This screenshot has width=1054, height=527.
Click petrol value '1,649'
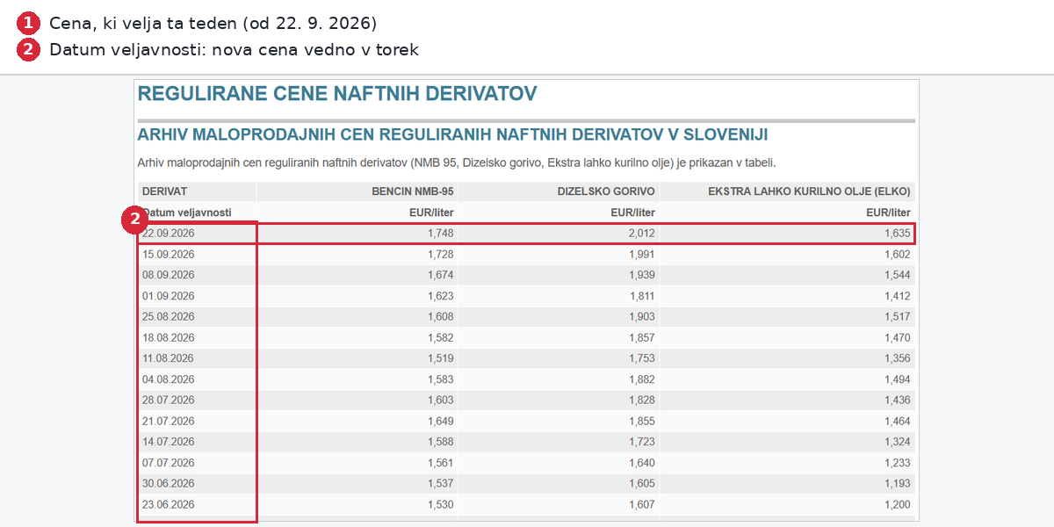(440, 421)
